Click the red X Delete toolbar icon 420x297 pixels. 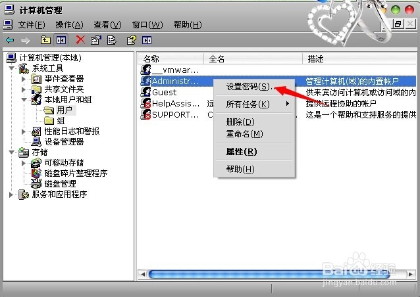click(x=80, y=40)
